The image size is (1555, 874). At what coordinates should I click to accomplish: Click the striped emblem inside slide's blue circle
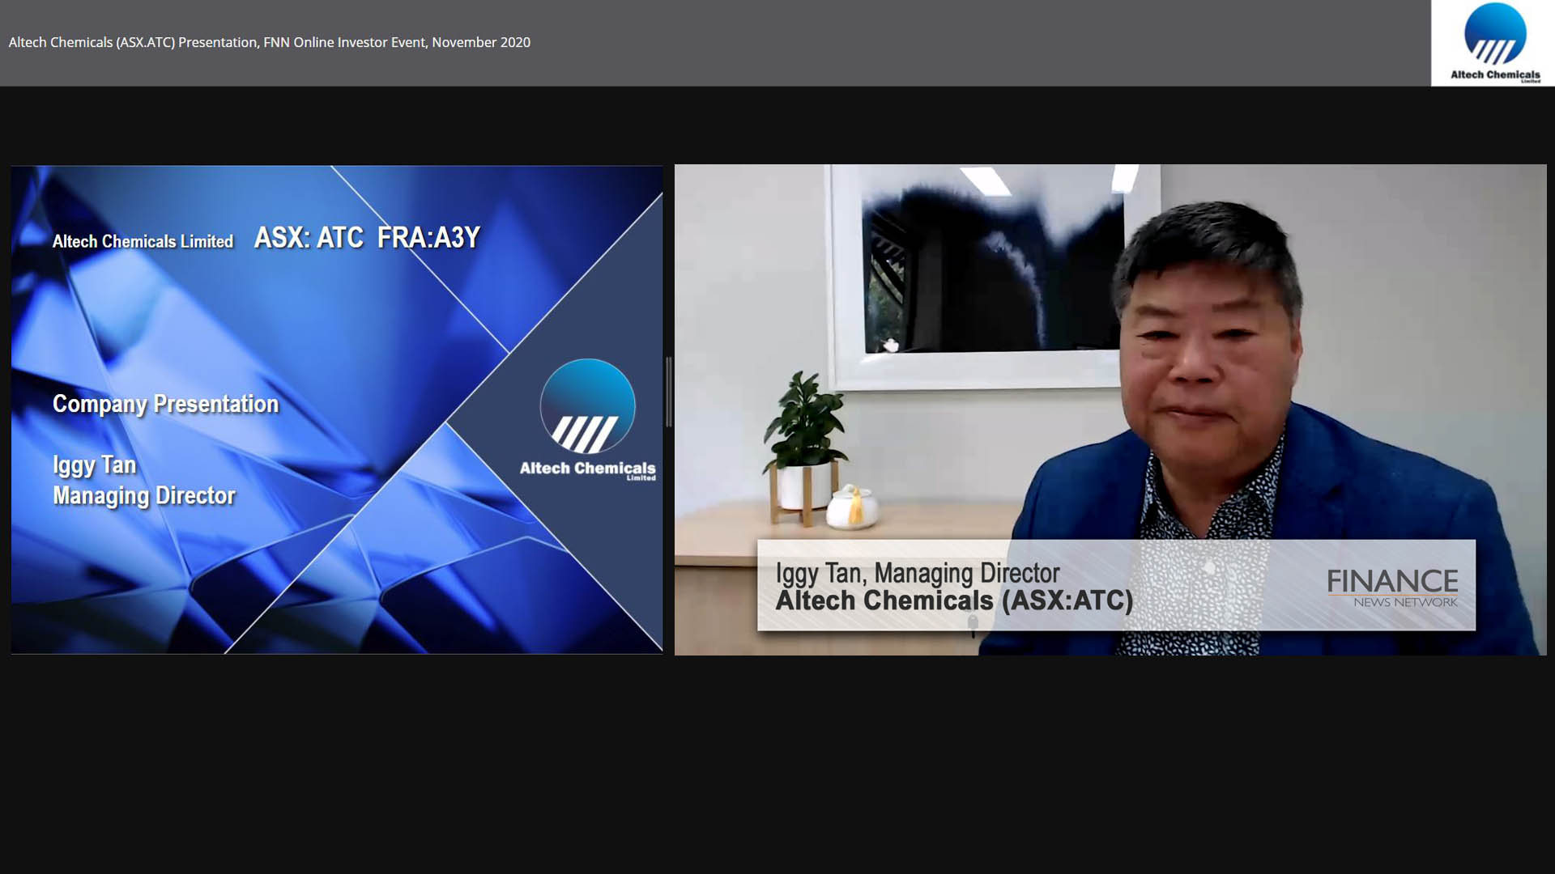click(585, 433)
